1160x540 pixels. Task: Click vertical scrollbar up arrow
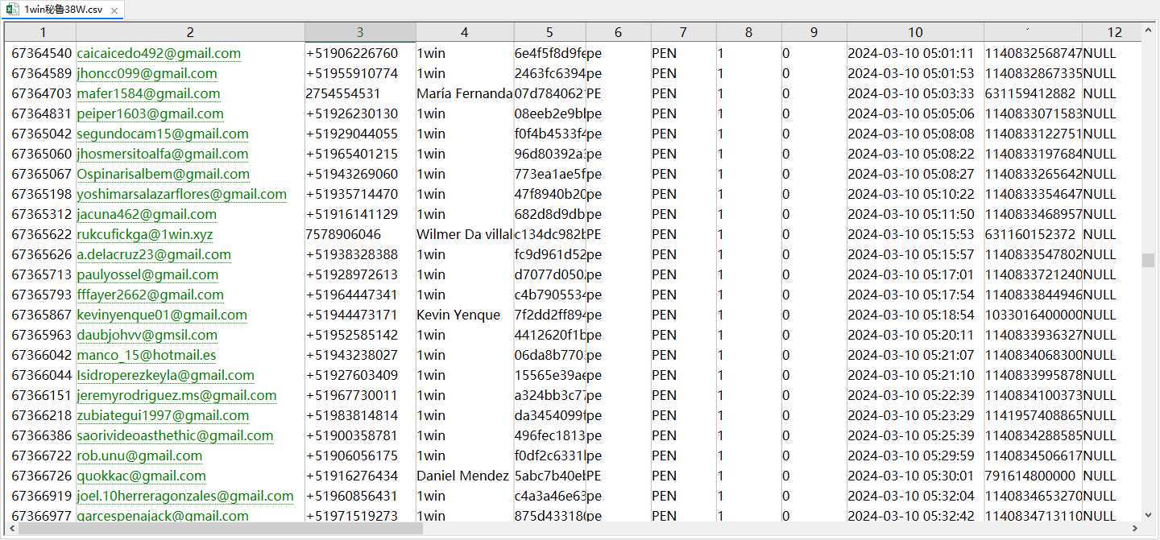point(1148,31)
